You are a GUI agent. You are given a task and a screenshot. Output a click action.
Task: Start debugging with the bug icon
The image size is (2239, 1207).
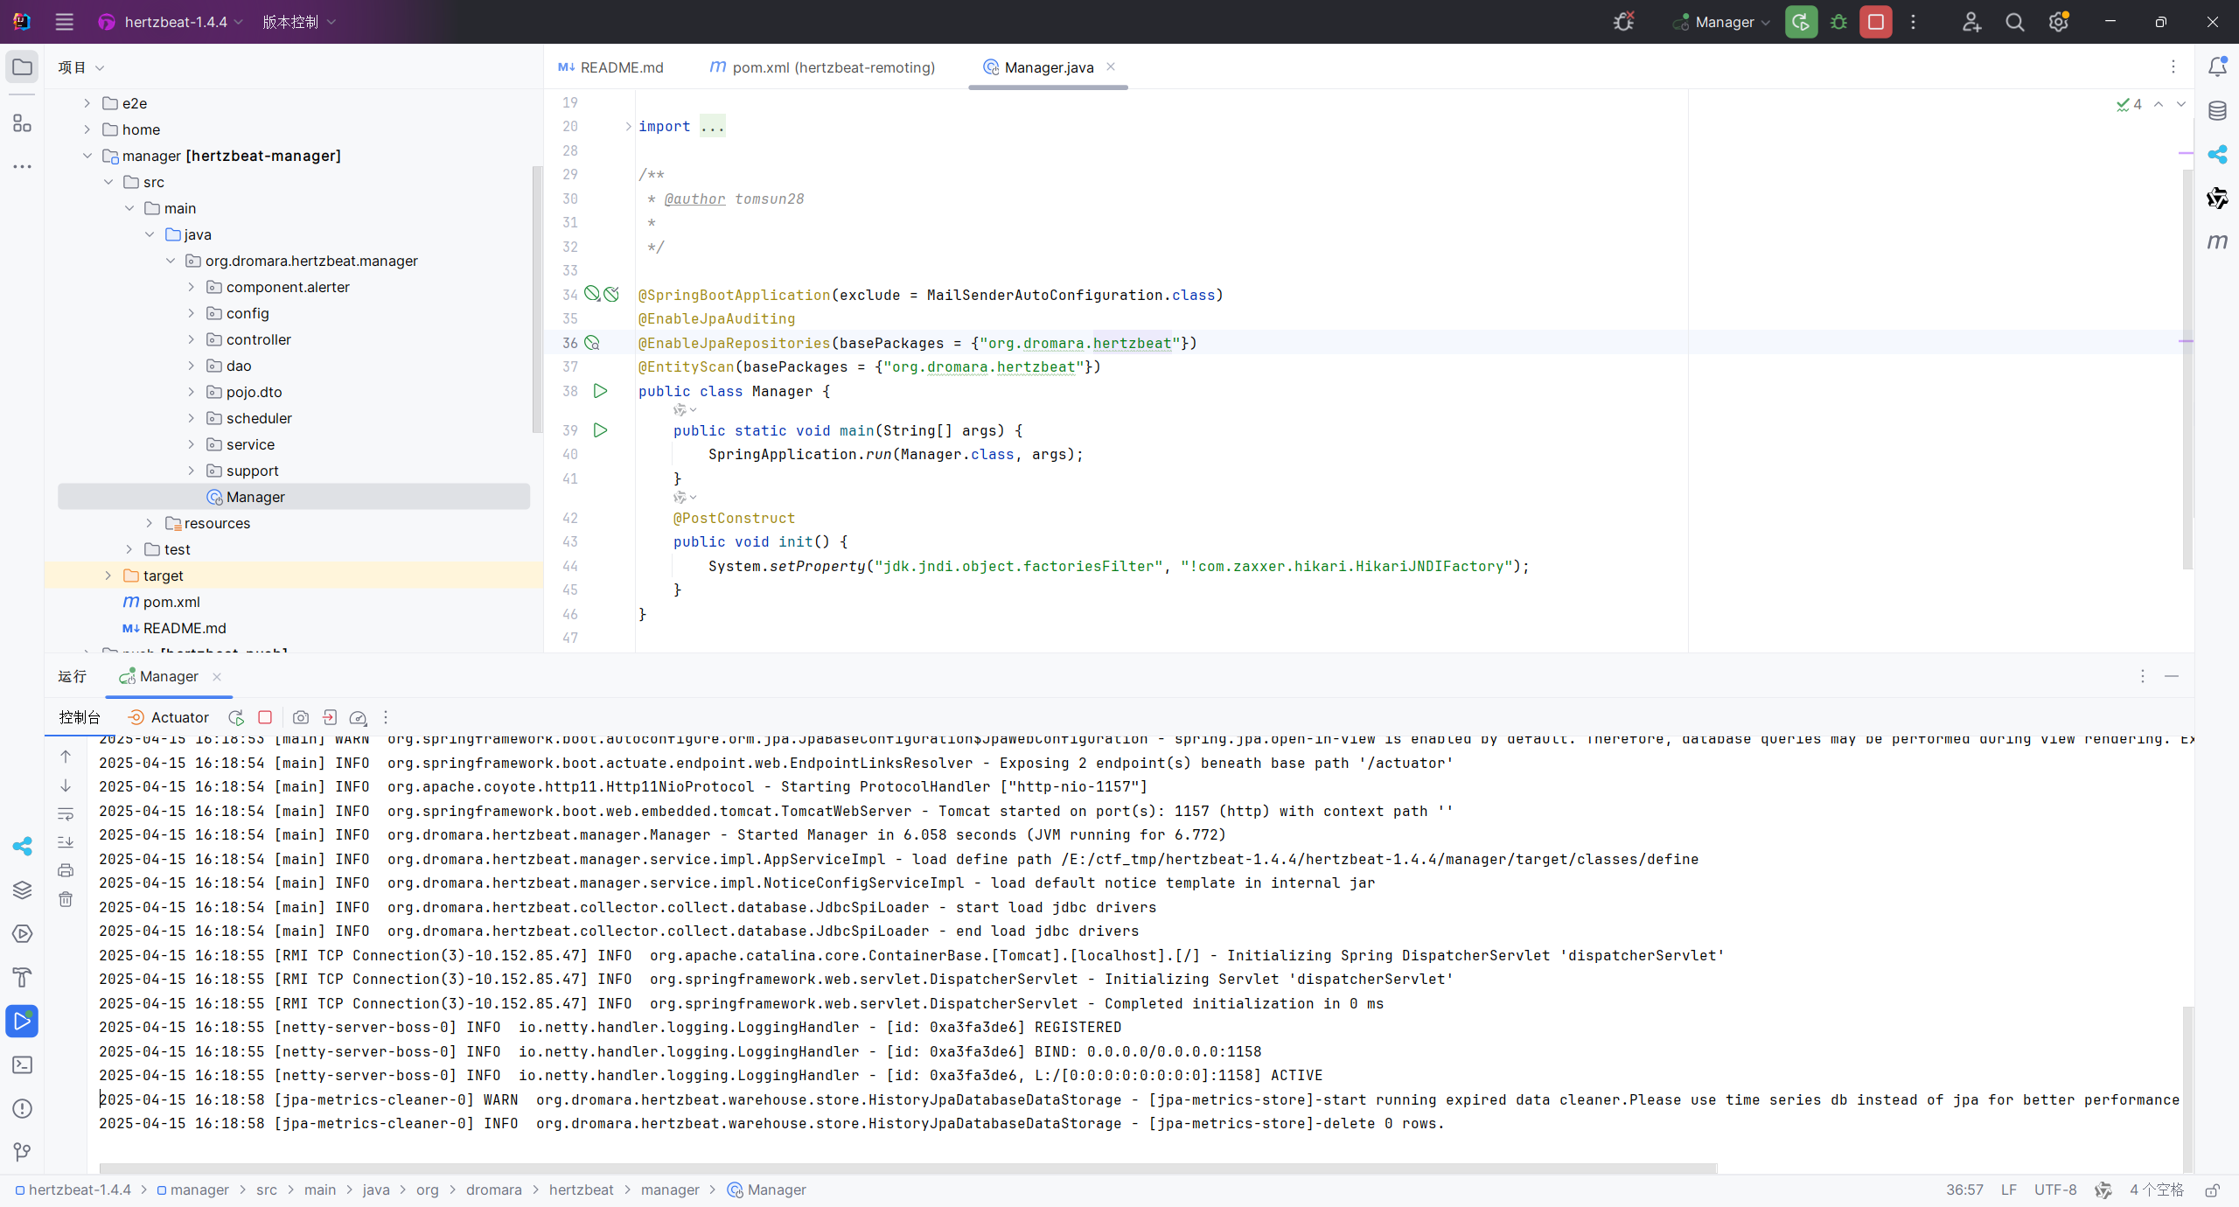pos(1838,22)
